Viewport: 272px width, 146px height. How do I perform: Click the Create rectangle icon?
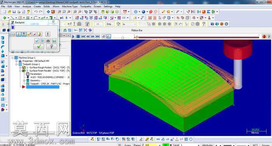(x=28, y=18)
